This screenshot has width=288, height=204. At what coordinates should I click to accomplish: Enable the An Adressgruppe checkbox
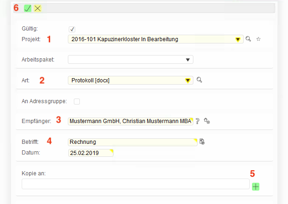point(77,101)
